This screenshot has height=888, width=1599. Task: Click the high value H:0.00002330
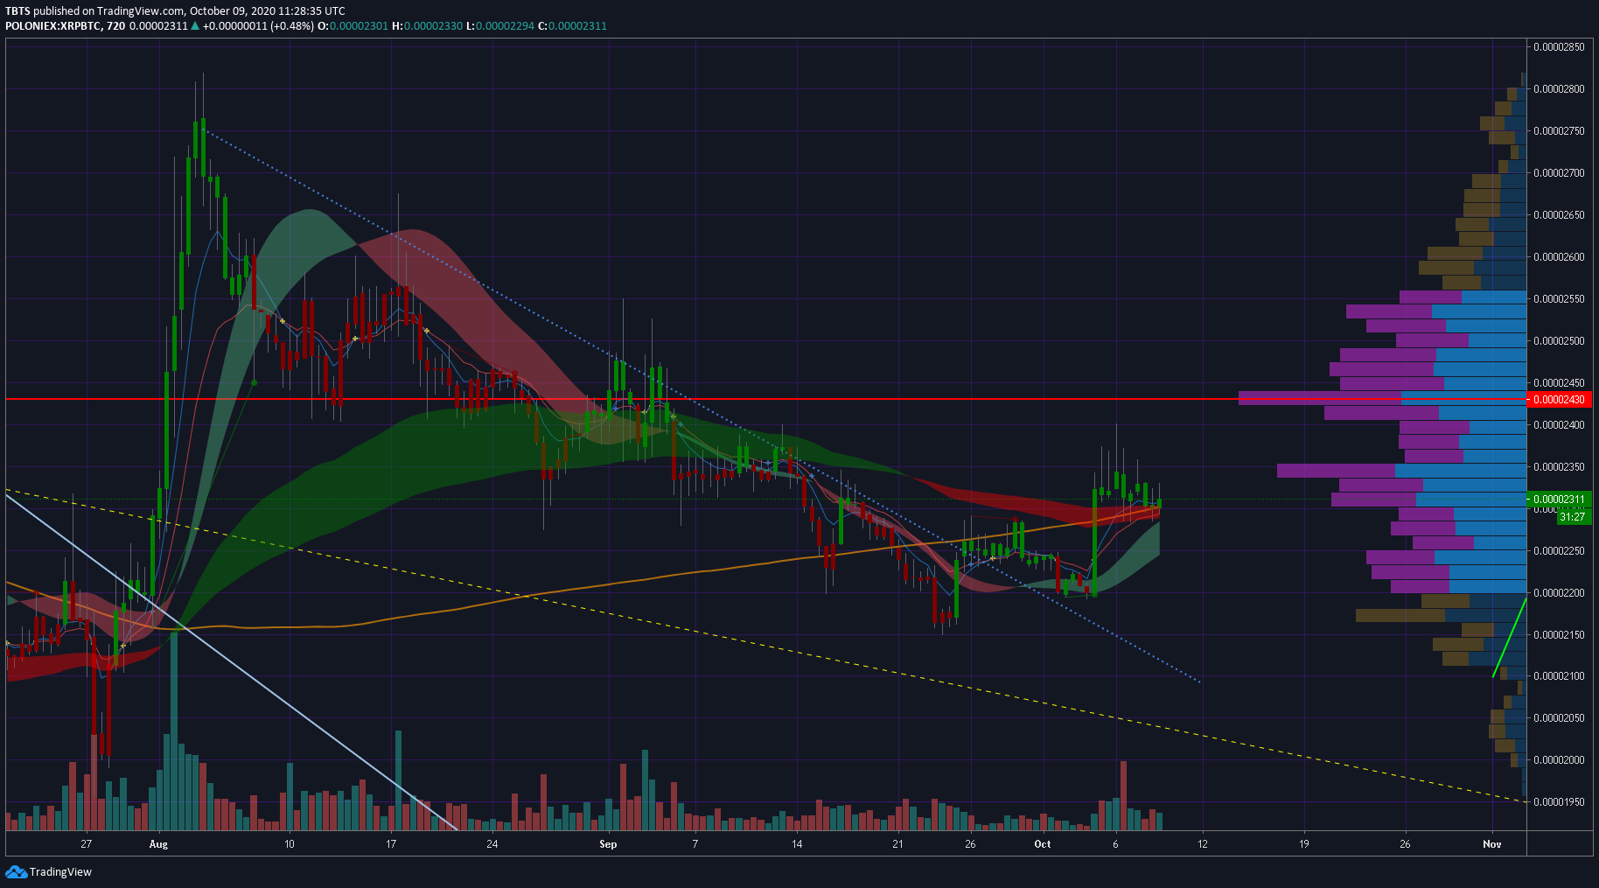click(427, 25)
